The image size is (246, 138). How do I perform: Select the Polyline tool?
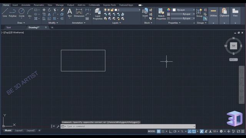[13, 13]
